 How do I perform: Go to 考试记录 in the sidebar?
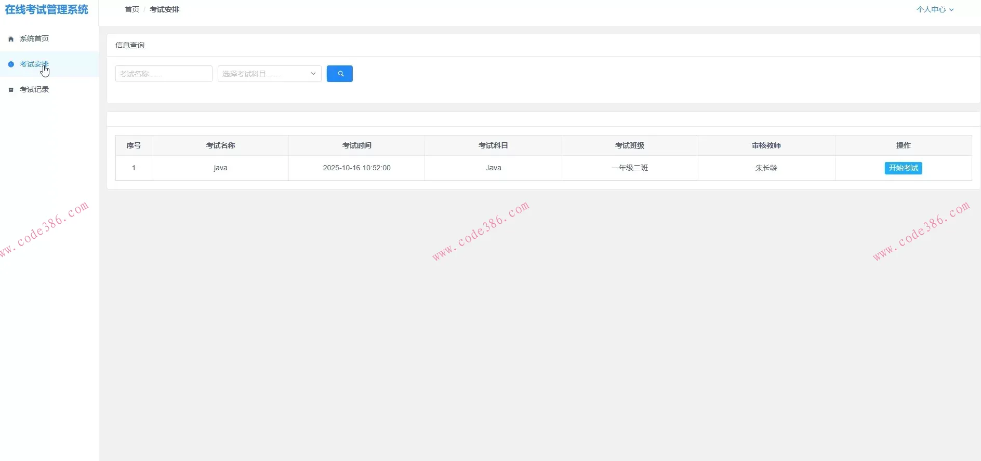(x=49, y=89)
